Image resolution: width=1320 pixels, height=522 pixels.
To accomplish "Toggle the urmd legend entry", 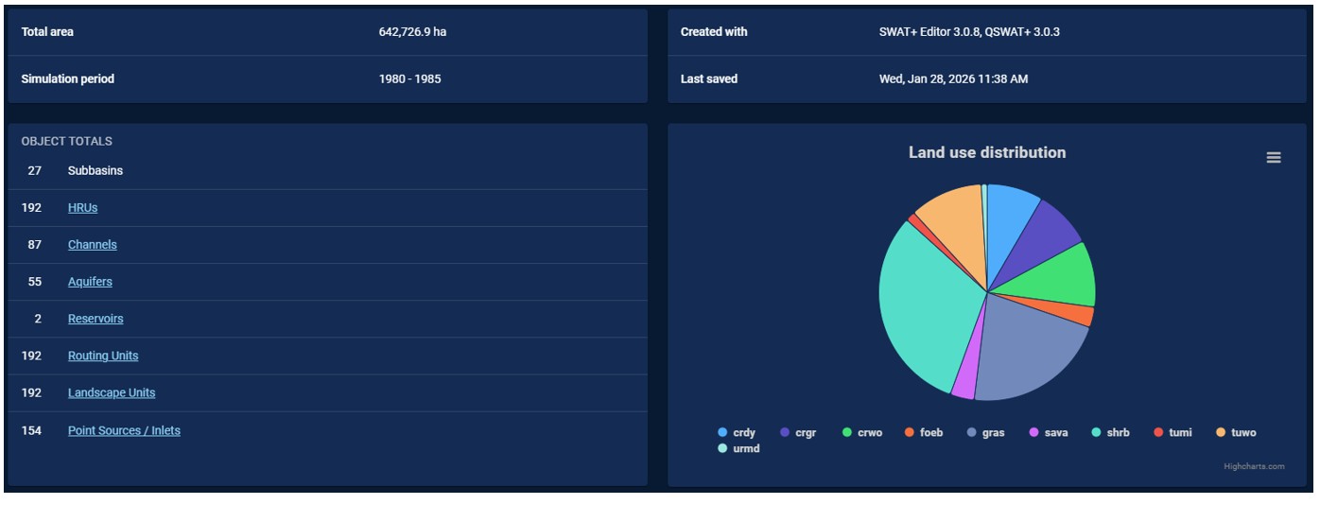I will pos(738,448).
